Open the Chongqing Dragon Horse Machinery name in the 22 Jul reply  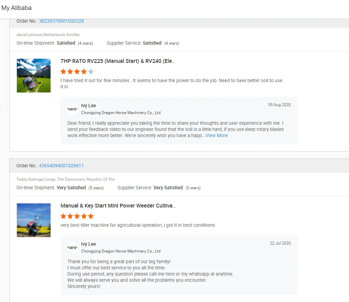(121, 251)
